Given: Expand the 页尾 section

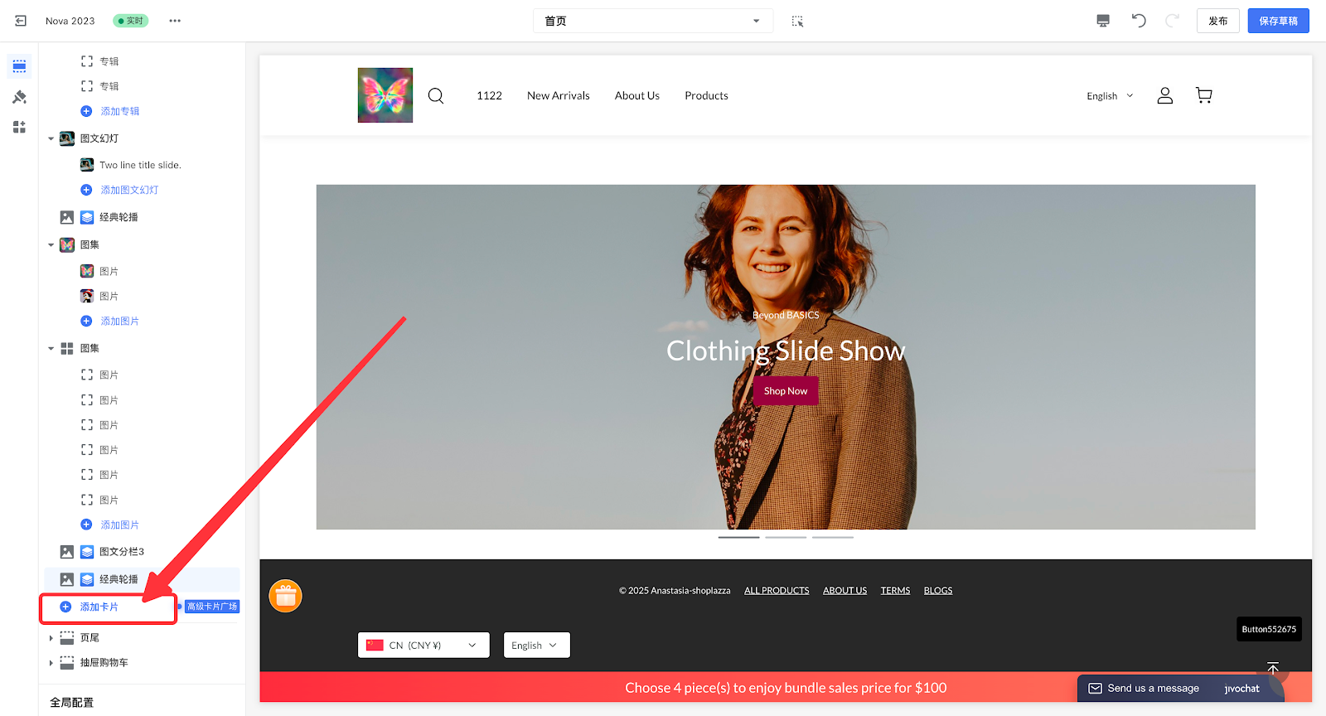Looking at the screenshot, I should tap(51, 638).
